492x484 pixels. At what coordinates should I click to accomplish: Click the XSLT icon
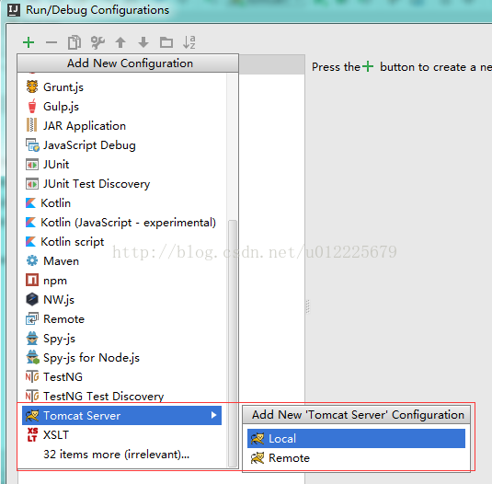point(32,434)
